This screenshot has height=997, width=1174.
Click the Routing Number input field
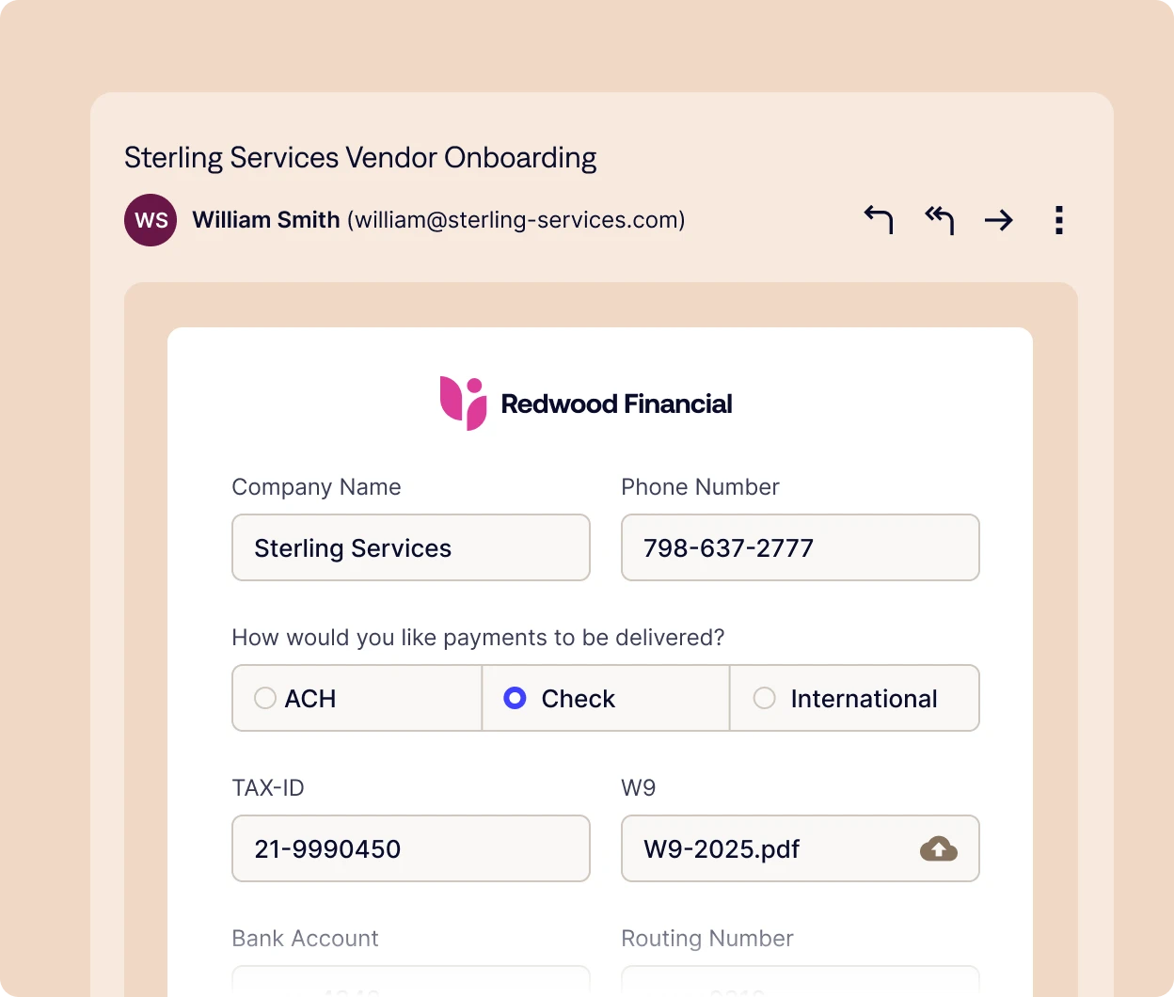click(x=800, y=980)
